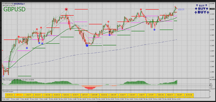
Task: Click the 1.3105 price scale label
Action: tap(212, 45)
